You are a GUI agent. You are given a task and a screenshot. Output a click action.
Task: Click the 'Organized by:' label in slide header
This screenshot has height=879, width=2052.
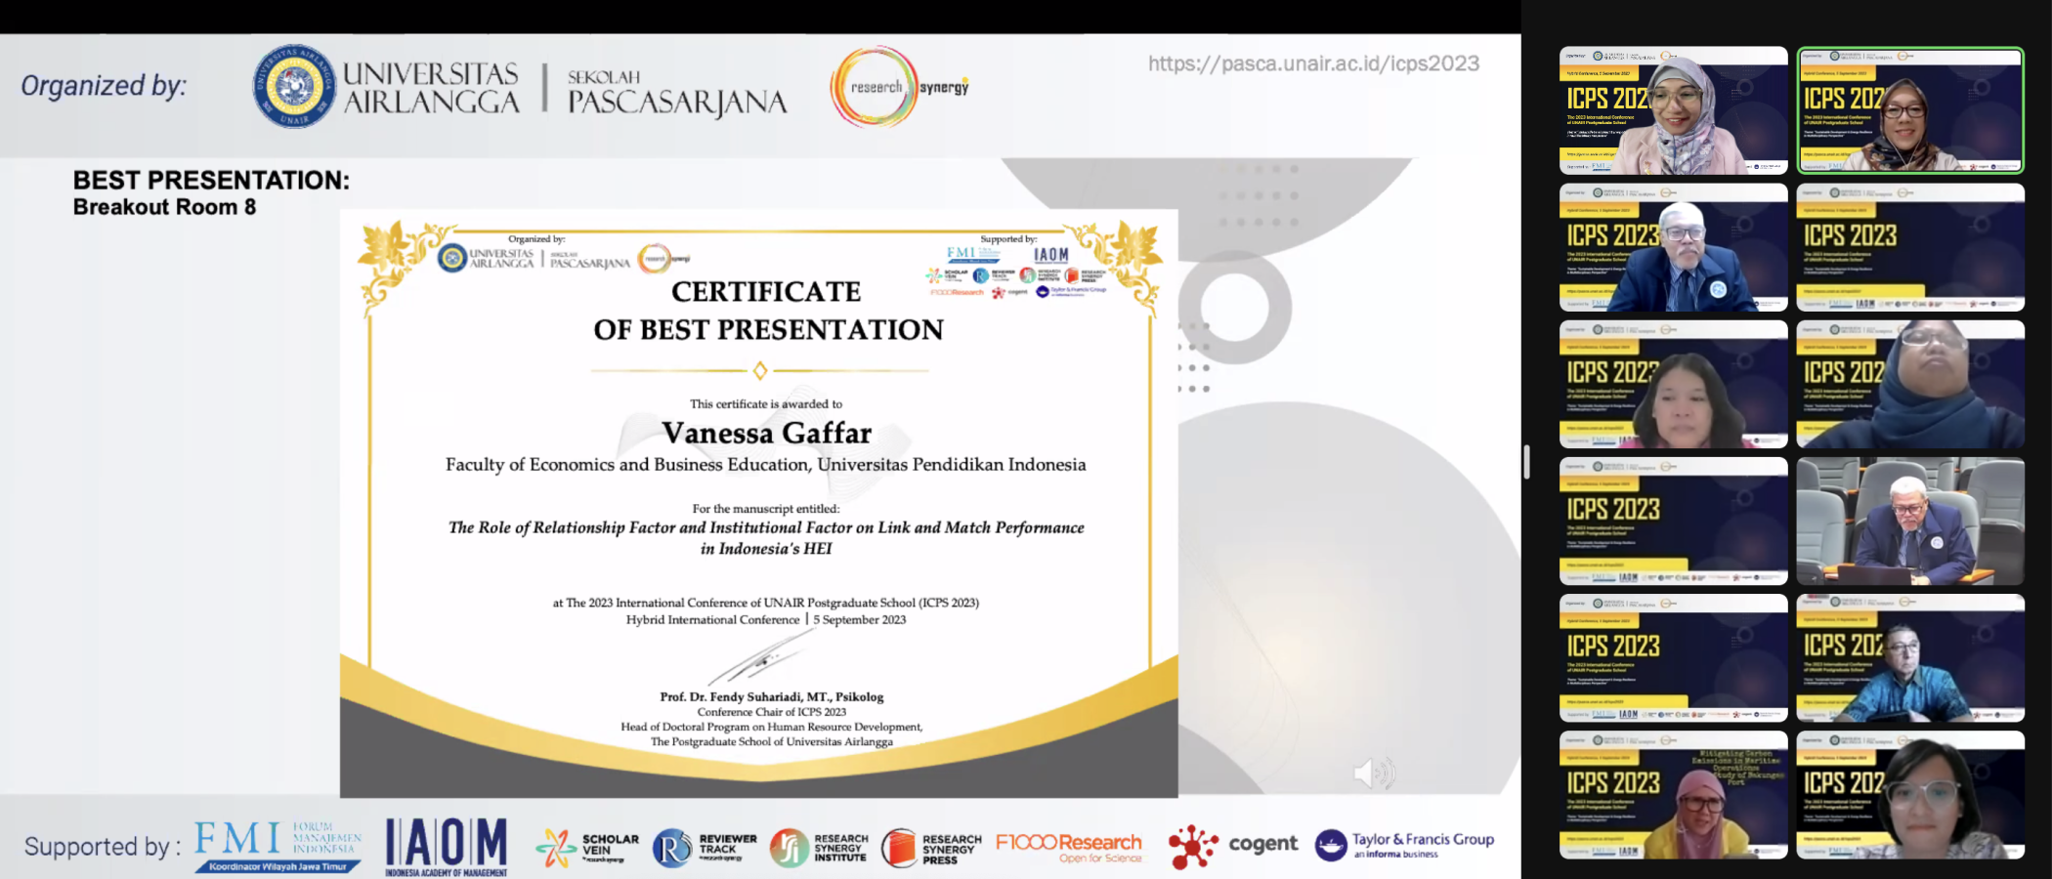[x=104, y=87]
